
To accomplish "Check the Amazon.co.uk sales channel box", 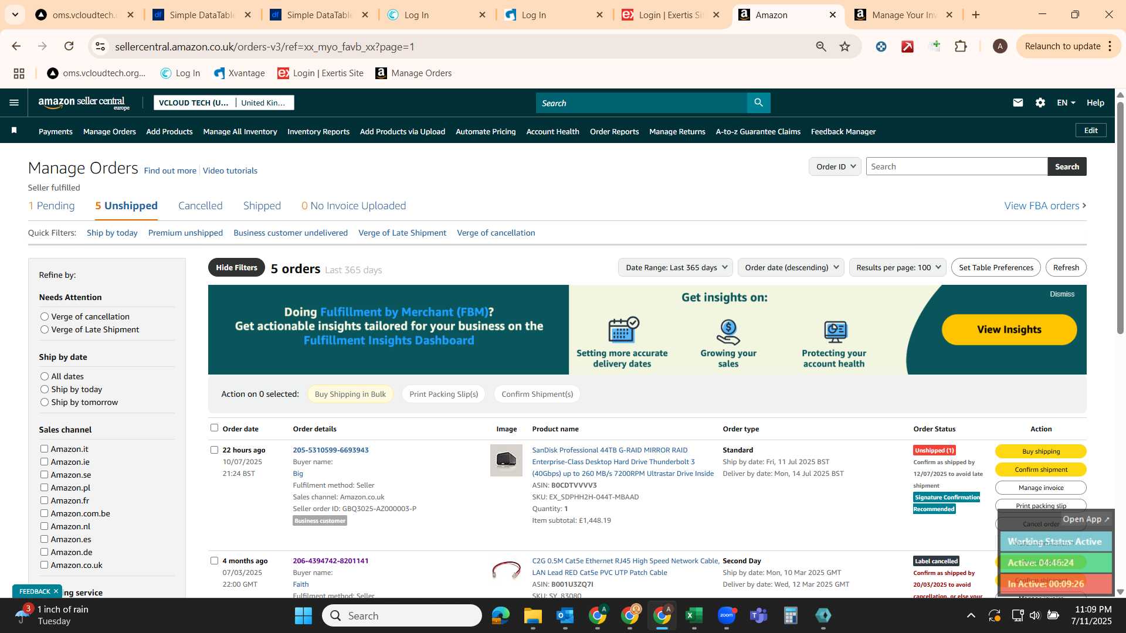I will pos(44,565).
